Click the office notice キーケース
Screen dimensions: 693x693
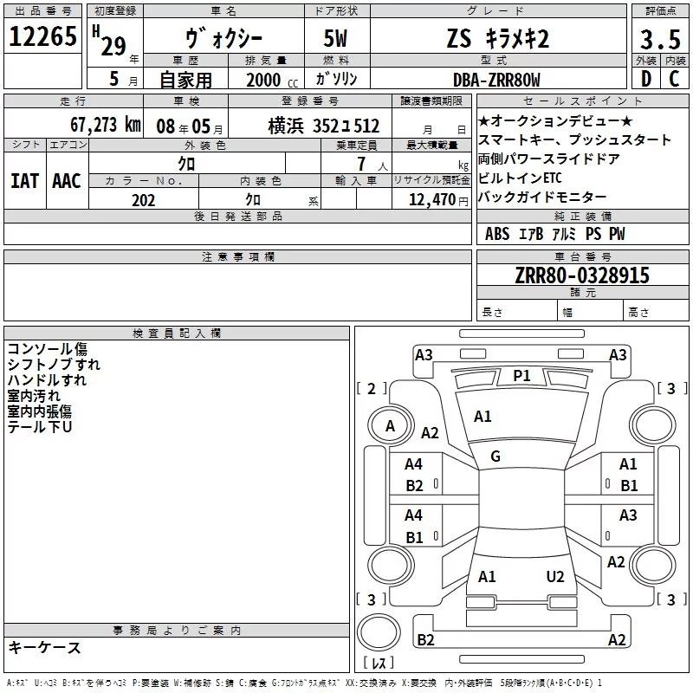tap(45, 647)
